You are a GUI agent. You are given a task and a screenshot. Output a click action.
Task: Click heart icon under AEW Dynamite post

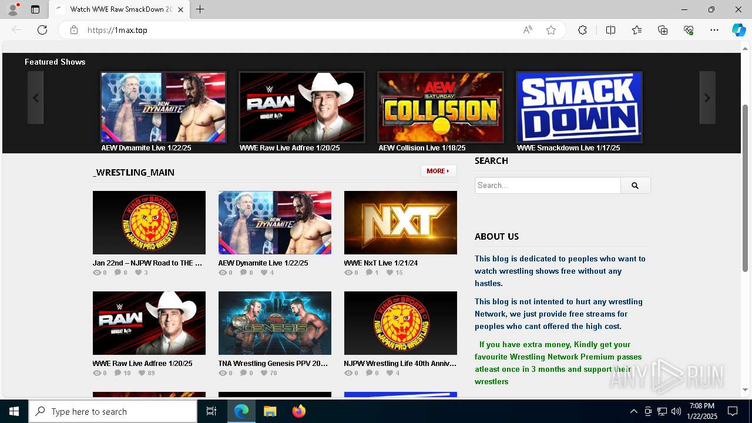point(264,273)
